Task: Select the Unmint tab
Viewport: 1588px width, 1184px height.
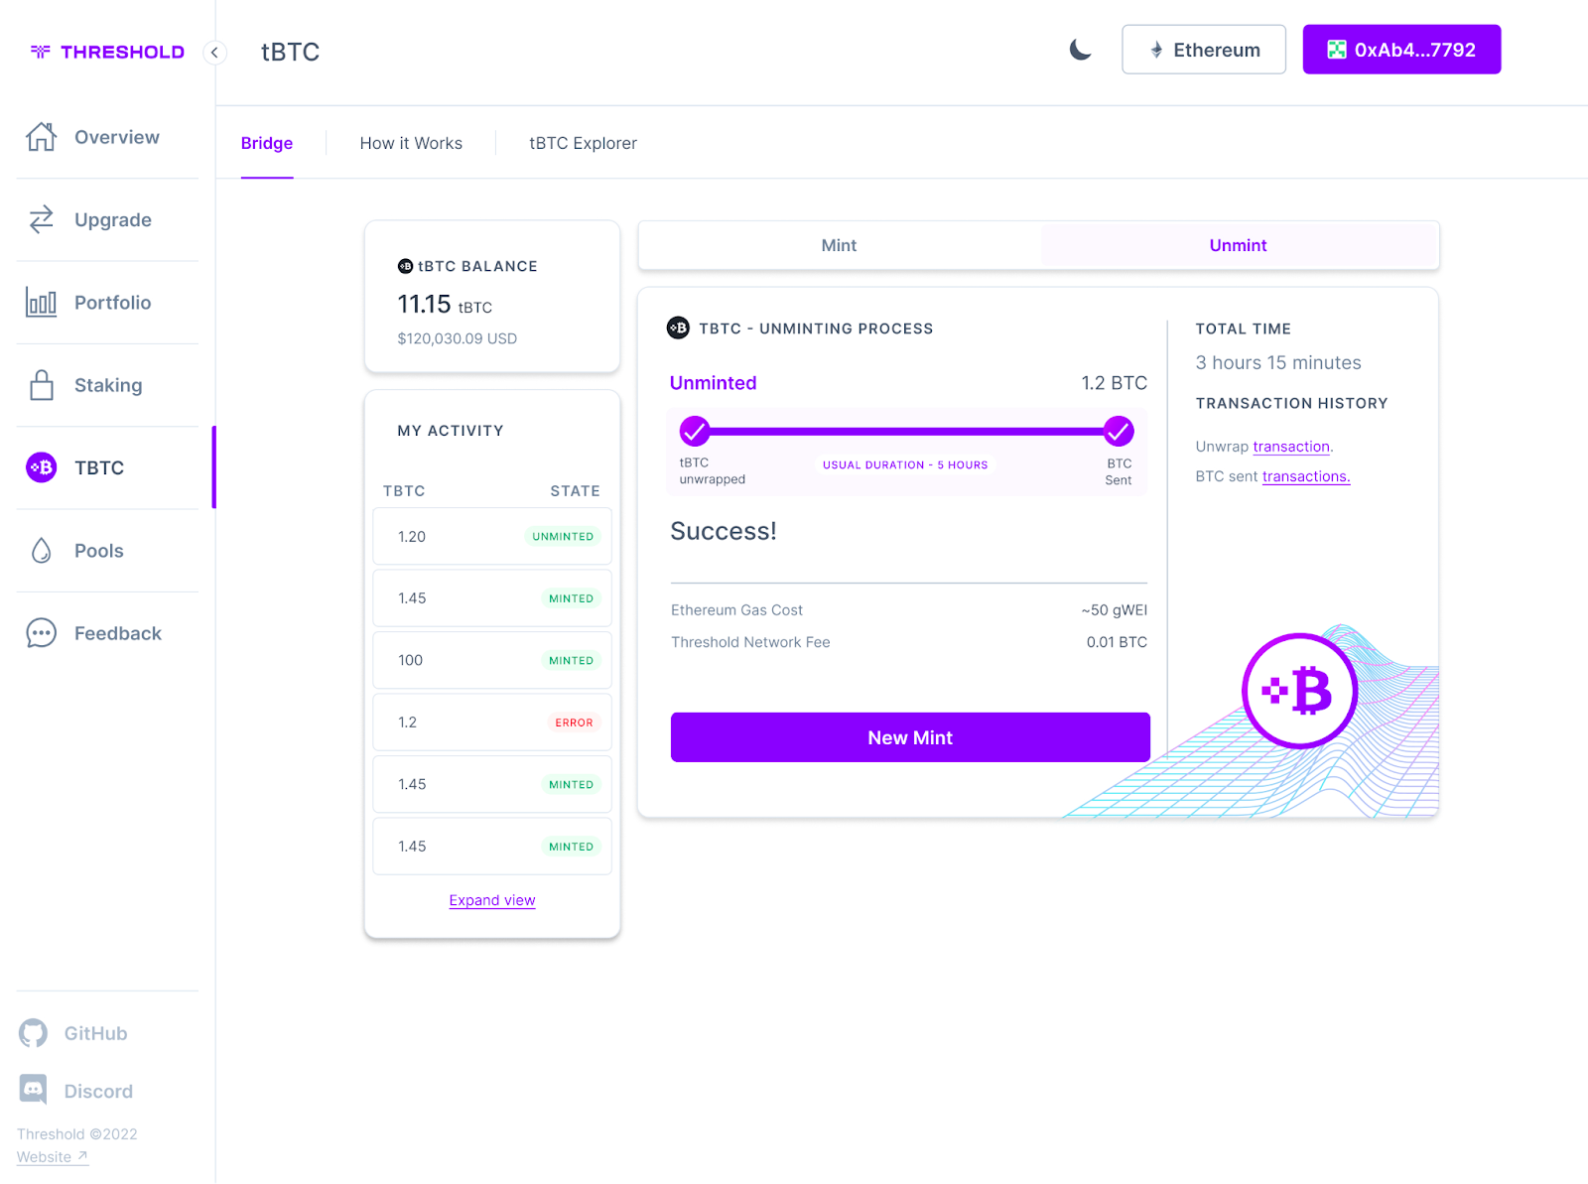Action: [x=1238, y=245]
